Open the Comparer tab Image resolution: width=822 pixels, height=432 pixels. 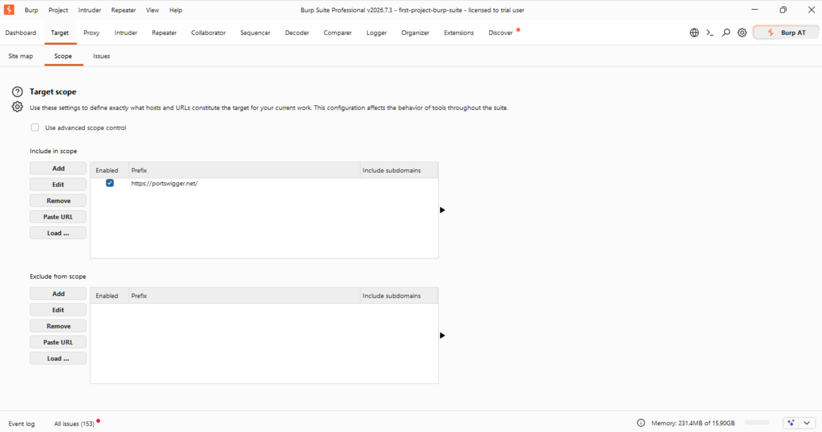[338, 33]
